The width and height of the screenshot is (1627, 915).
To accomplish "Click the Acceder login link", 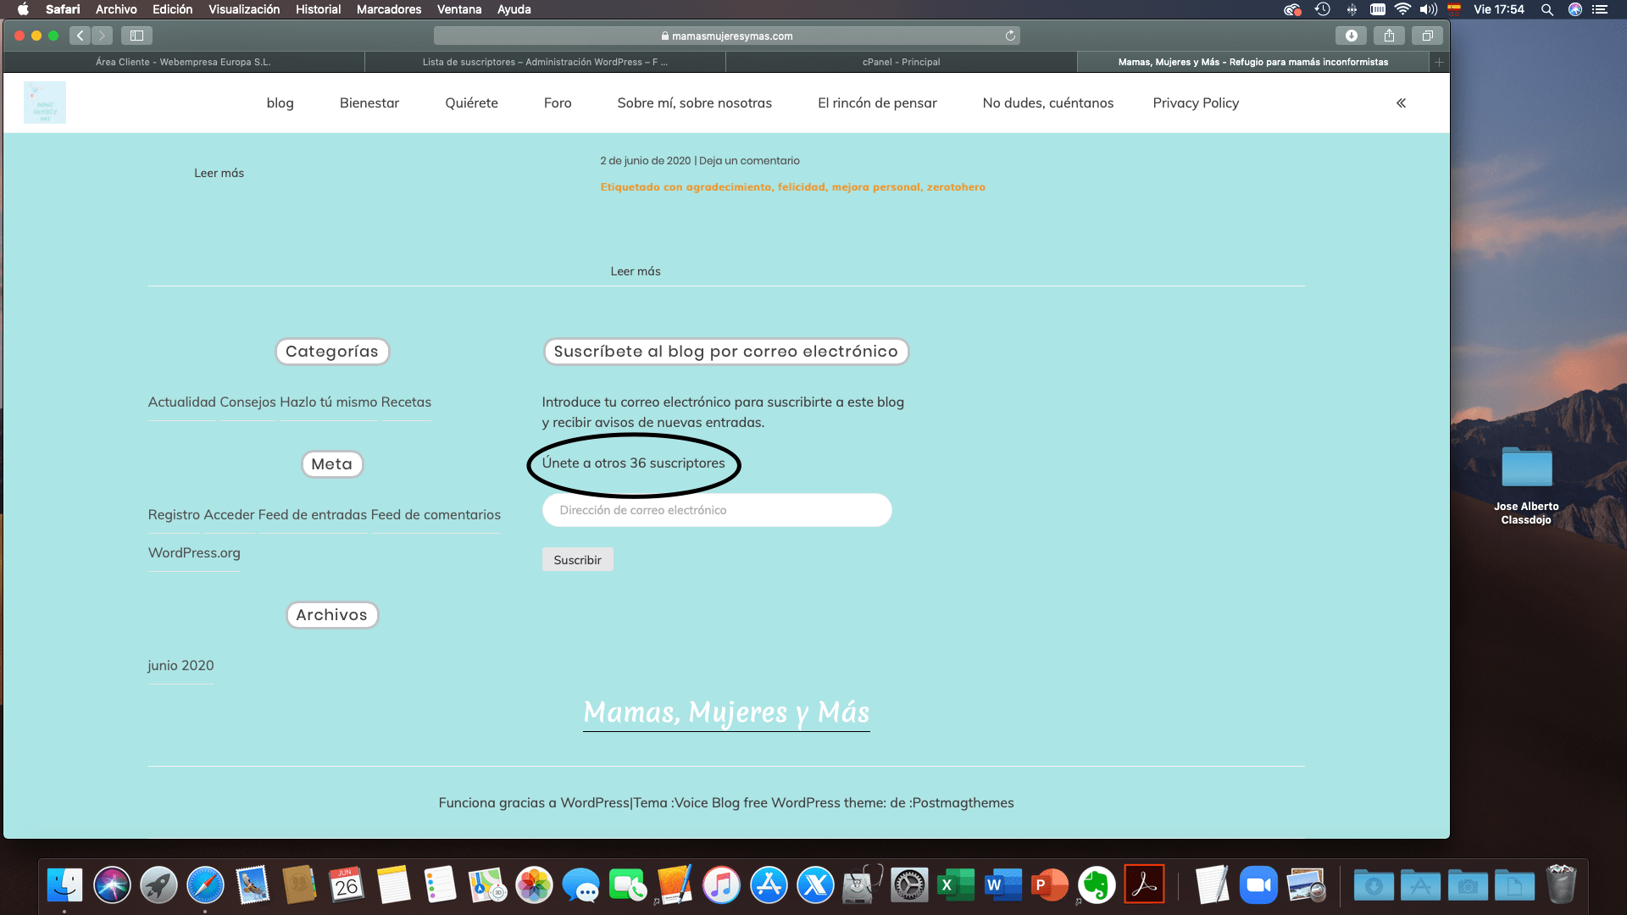I will coord(229,514).
